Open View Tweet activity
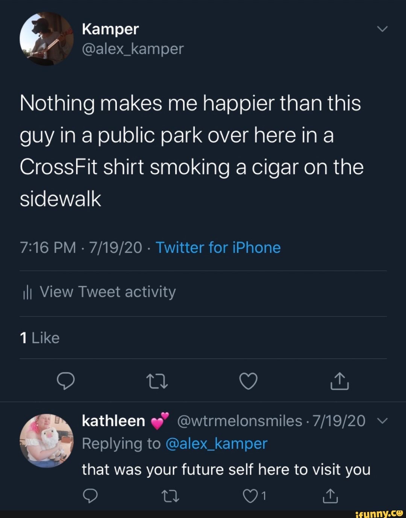The image size is (406, 518). click(x=108, y=292)
